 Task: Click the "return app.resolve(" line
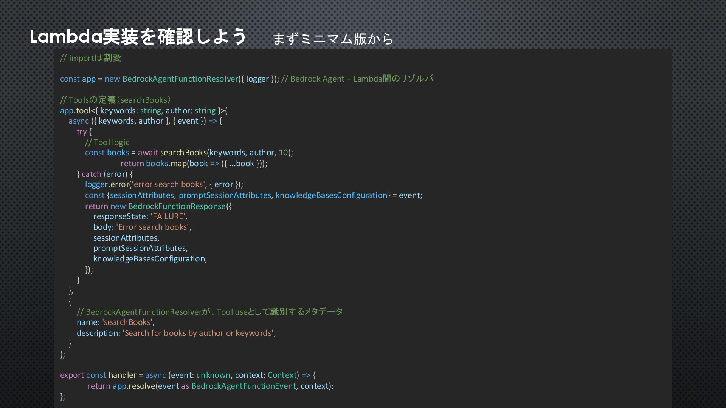coord(211,386)
